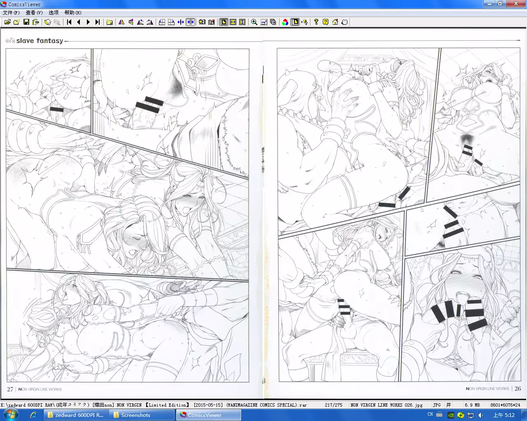Click the horizontal flip triangles icon
This screenshot has height=421, width=527.
[121, 22]
